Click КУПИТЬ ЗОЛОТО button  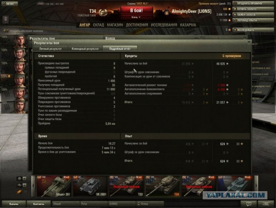tap(253, 9)
